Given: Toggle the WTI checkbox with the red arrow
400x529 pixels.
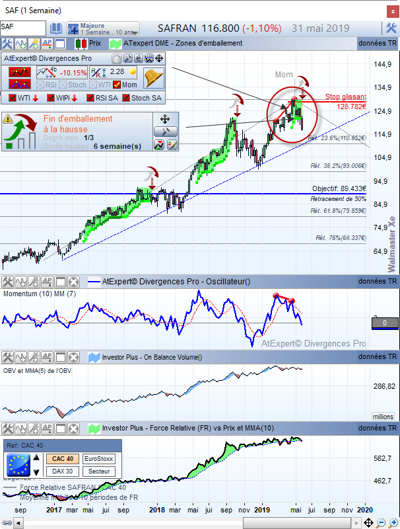Looking at the screenshot, I should coord(13,98).
